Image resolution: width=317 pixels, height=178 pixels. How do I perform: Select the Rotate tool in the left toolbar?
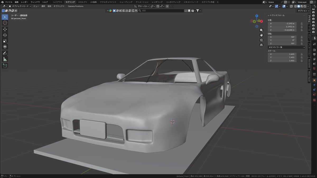pos(5,35)
